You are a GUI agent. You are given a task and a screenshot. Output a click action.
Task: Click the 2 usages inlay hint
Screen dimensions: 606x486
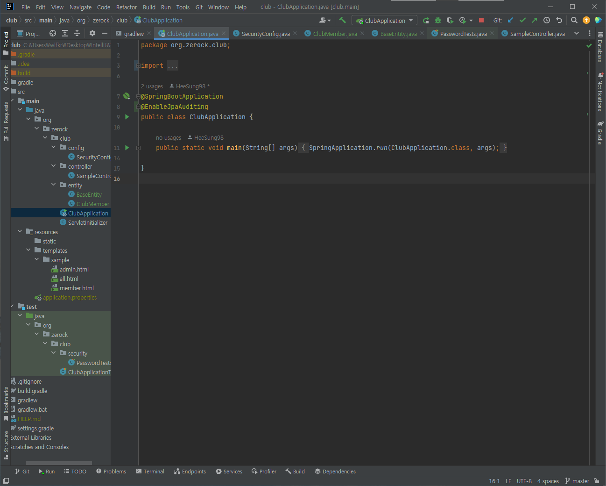[x=152, y=86]
